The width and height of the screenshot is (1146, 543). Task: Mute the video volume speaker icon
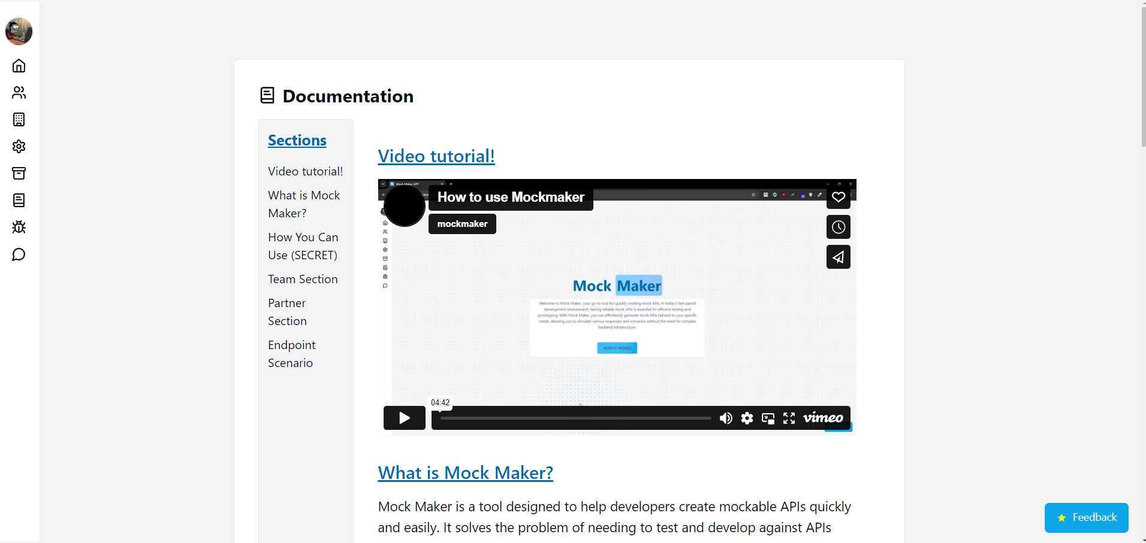[726, 418]
